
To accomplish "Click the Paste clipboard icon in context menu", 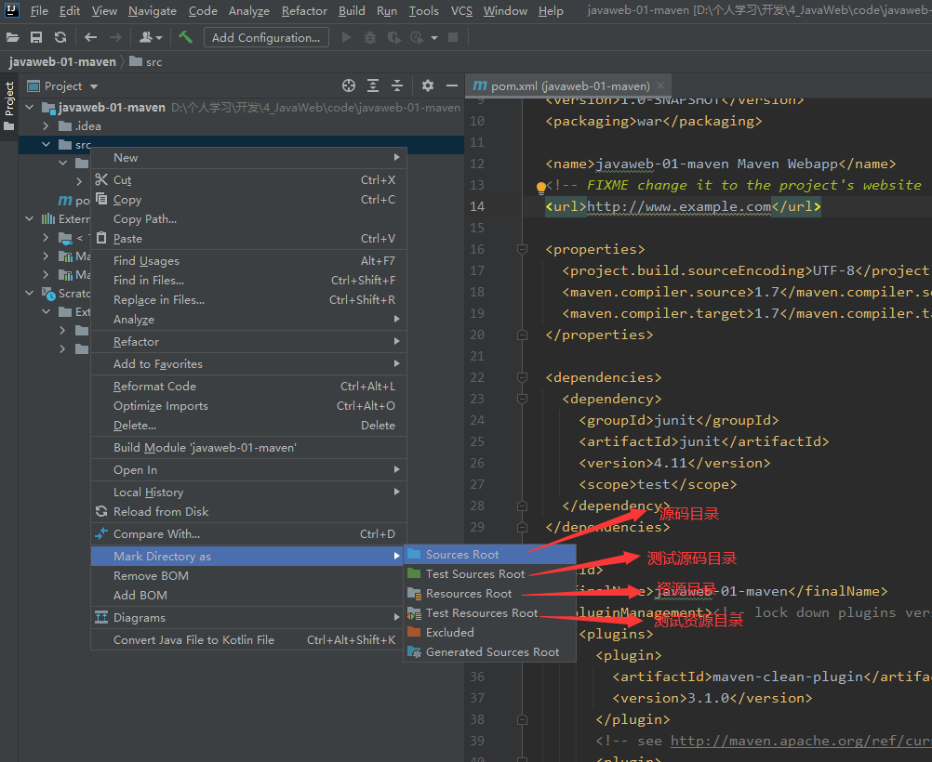I will [101, 238].
